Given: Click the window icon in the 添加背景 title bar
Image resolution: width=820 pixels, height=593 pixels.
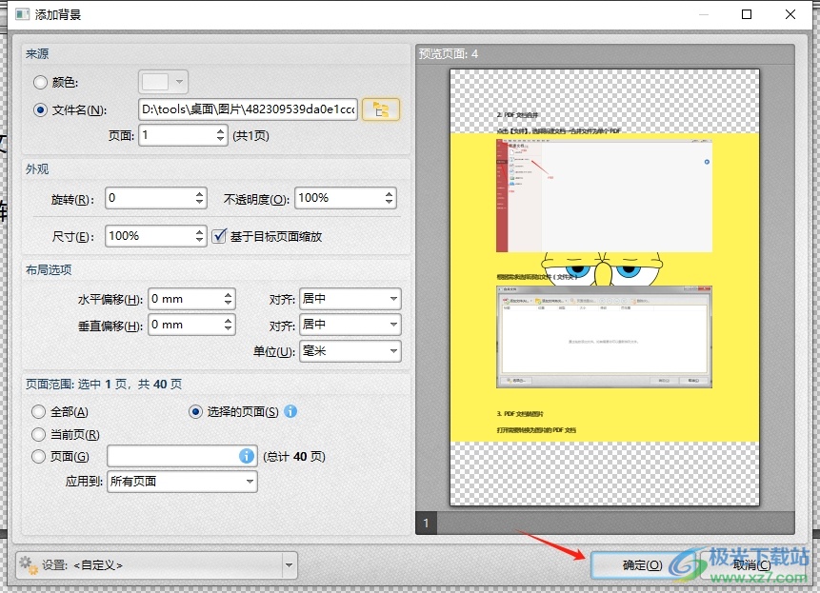Looking at the screenshot, I should pos(22,14).
